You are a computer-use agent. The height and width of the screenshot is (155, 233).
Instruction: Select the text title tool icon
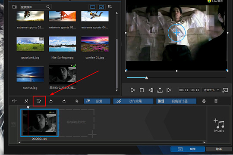39,101
